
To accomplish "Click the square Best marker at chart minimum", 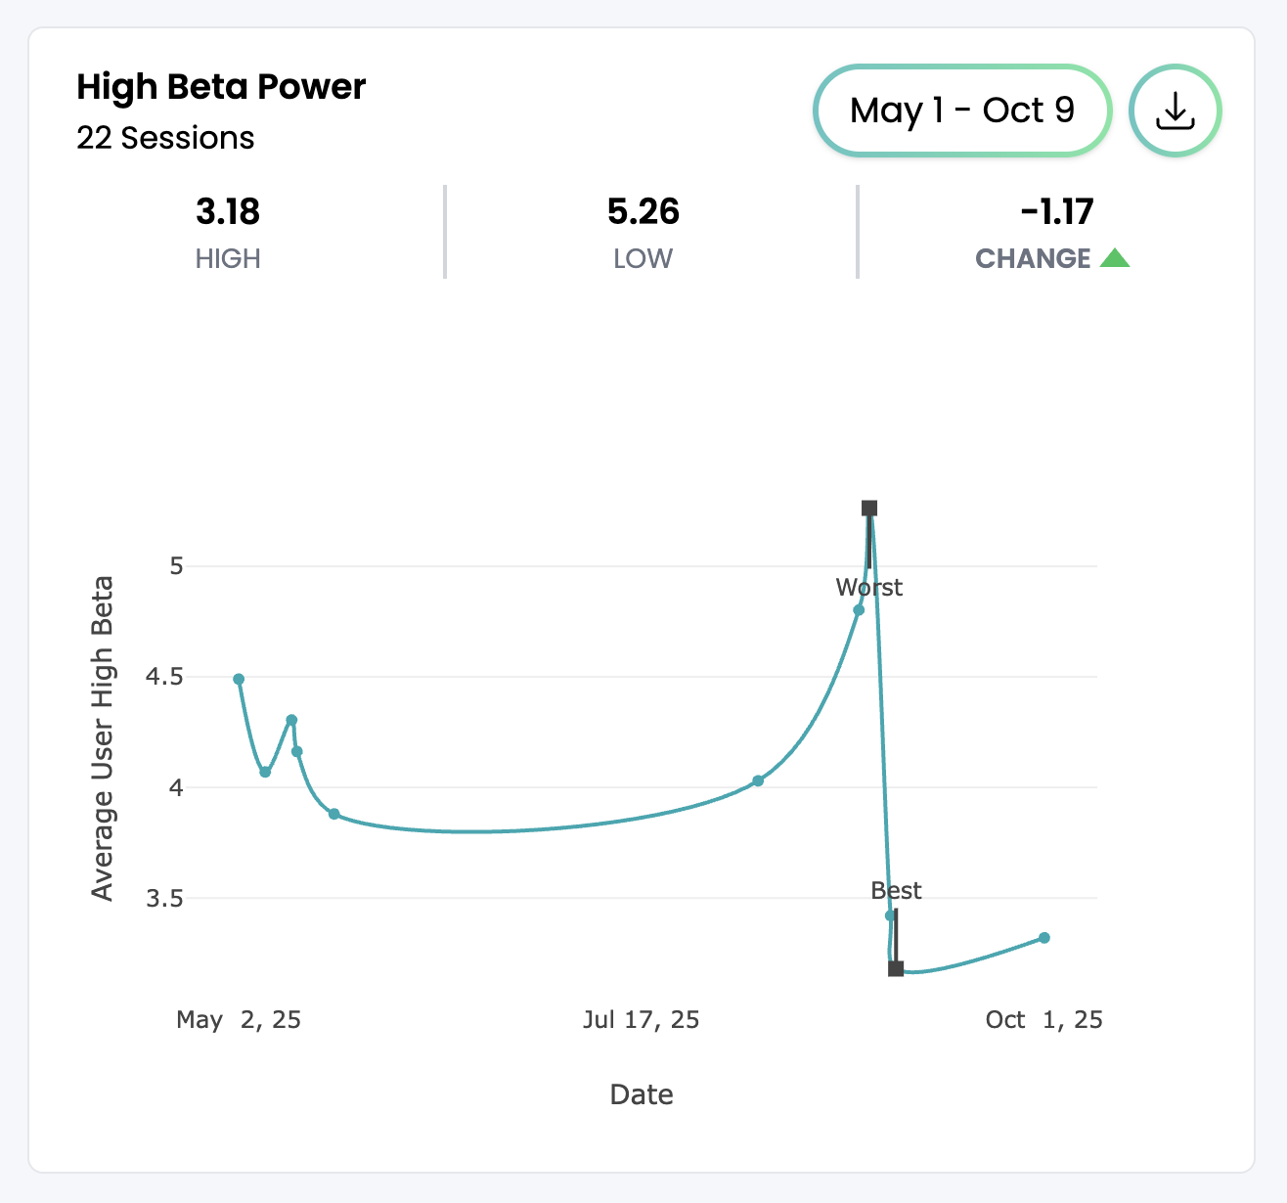I will 896,968.
